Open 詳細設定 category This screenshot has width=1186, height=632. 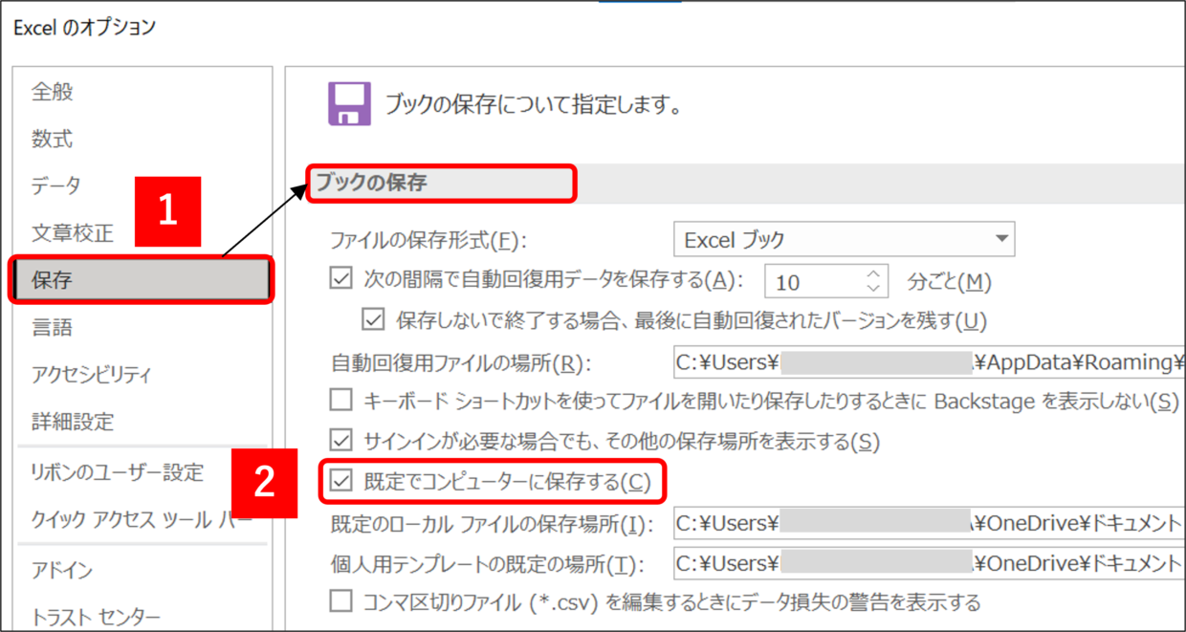point(73,422)
